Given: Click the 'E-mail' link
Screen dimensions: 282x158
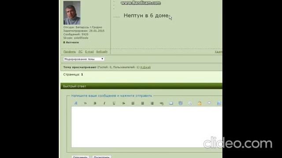Looking at the screenshot, I should point(89,52).
